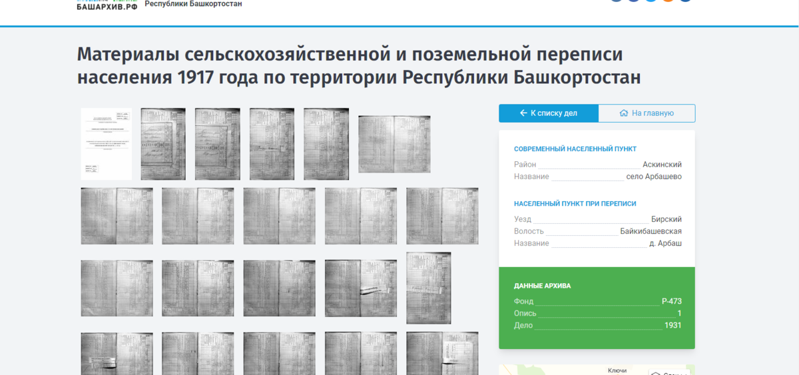This screenshot has height=375, width=799.
Task: Click the page title about 1917 census materials
Action: (359, 66)
